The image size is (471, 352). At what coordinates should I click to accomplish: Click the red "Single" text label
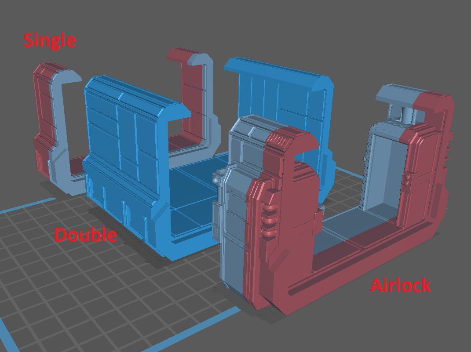49,40
